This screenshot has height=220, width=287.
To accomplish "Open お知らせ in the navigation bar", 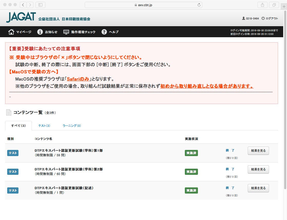I will pyautogui.click(x=51, y=32).
